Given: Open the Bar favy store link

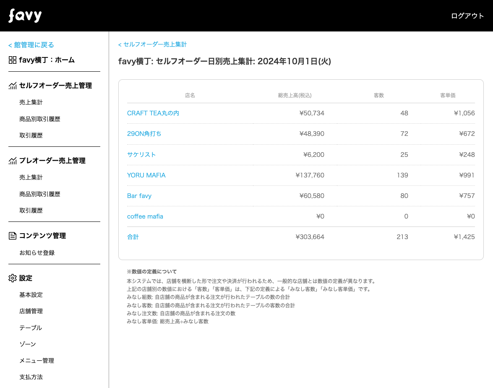Looking at the screenshot, I should [139, 195].
